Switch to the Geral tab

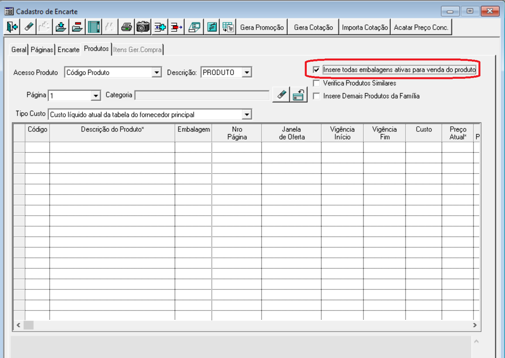[x=19, y=50]
